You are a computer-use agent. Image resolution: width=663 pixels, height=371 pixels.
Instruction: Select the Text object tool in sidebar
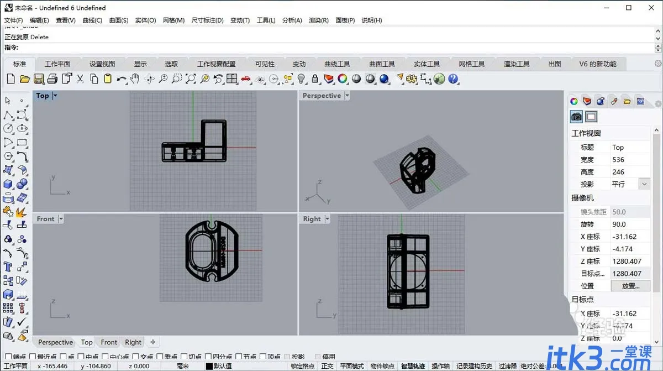coord(8,267)
